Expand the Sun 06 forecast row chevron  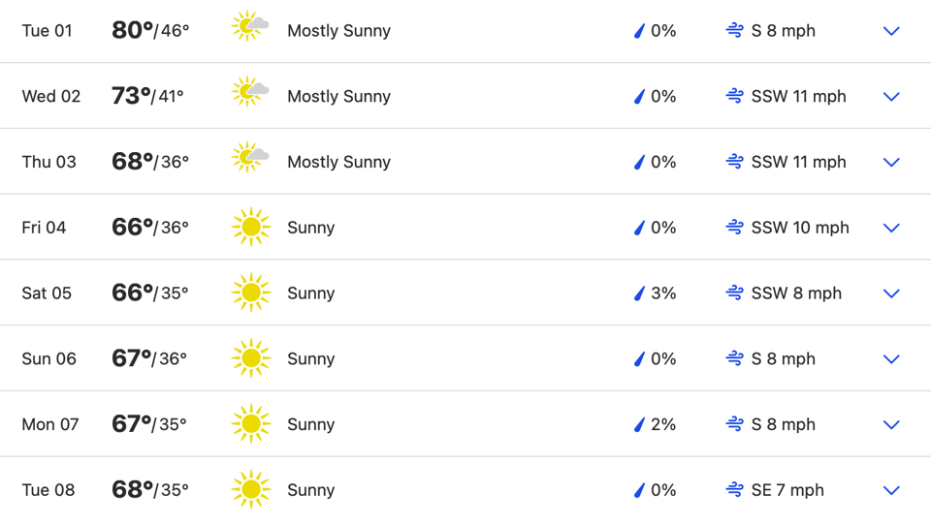click(x=891, y=359)
